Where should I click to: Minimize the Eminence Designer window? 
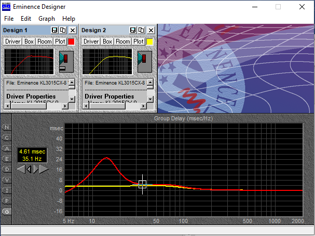click(255, 7)
